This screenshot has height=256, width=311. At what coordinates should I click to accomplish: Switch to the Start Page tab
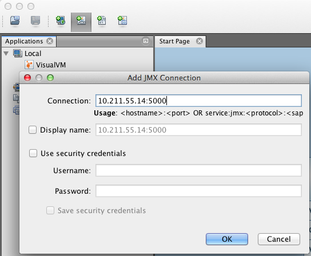point(174,41)
